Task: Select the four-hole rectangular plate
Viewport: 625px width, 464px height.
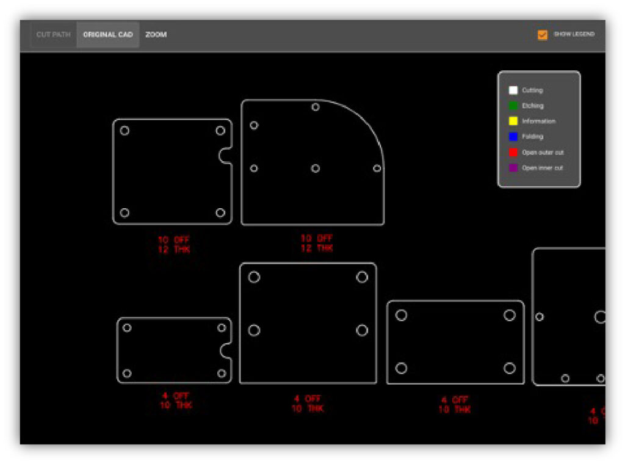Action: [x=456, y=342]
